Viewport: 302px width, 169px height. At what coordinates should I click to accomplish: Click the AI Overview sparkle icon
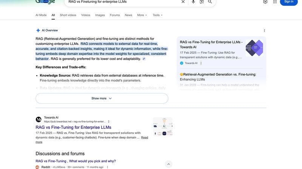(38, 30)
